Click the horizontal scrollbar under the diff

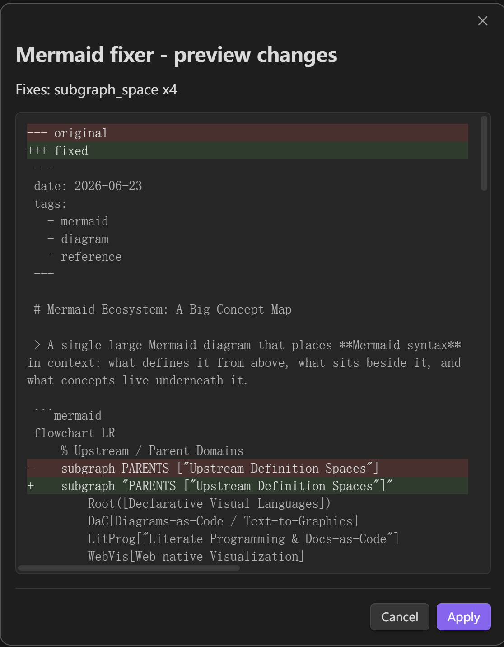tap(129, 568)
